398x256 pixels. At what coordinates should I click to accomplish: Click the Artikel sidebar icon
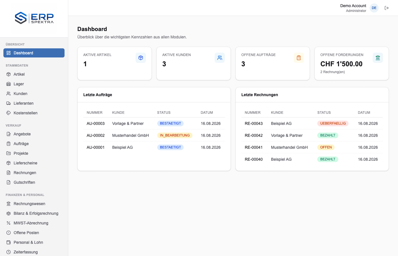[9, 74]
